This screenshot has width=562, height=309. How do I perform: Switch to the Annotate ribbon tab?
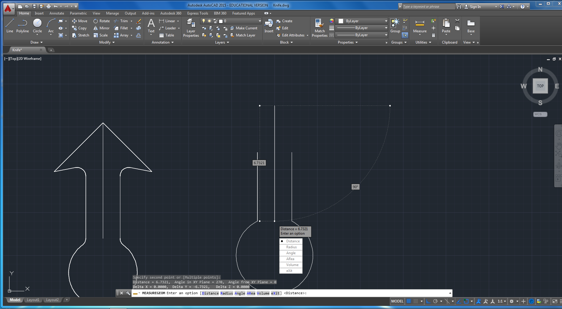[57, 13]
